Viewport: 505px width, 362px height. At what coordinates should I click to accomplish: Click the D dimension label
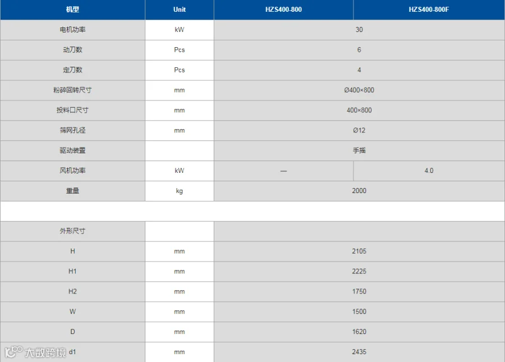point(72,331)
